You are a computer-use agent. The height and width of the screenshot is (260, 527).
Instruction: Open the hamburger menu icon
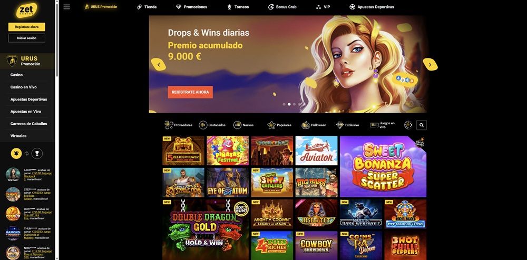pos(66,7)
